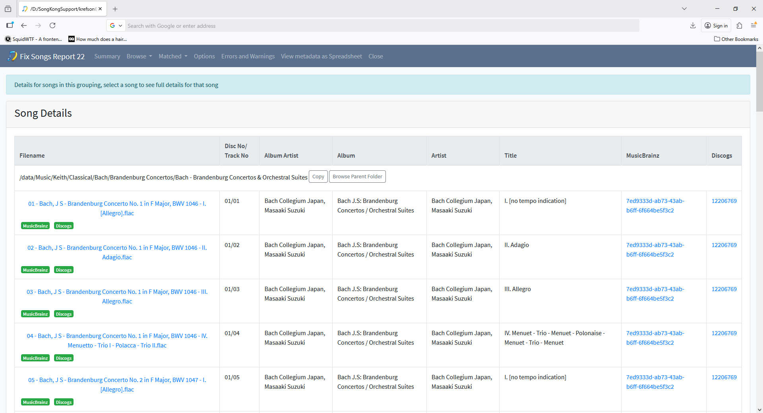763x413 pixels.
Task: Open Discogs link 12206769 for track 01/01
Action: 724,201
